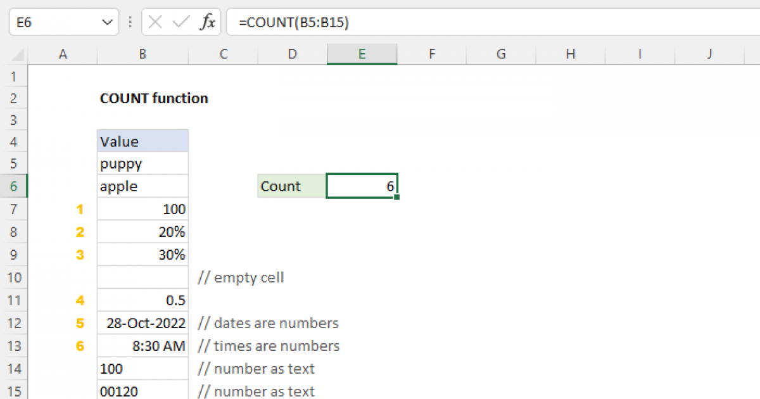This screenshot has width=760, height=399.
Task: Select column B header
Action: 142,54
